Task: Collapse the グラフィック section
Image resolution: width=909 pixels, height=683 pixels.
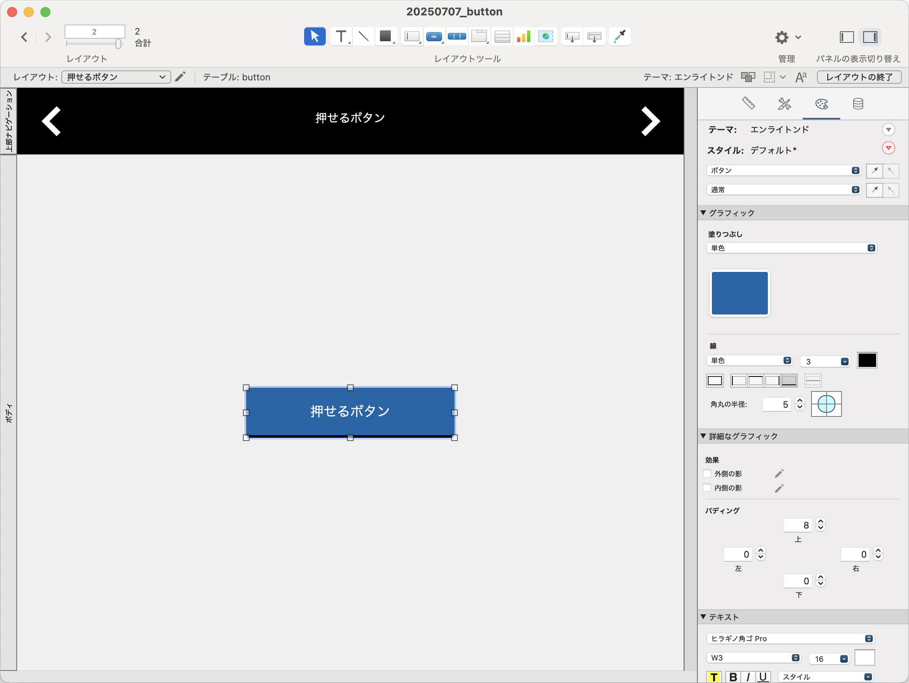Action: coord(703,213)
